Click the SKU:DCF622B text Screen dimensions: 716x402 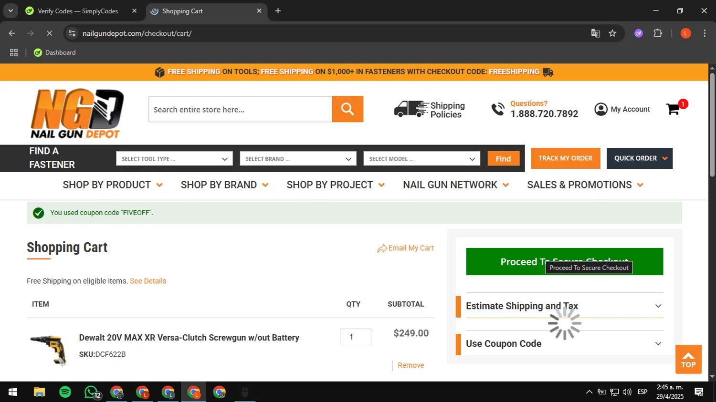[102, 354]
